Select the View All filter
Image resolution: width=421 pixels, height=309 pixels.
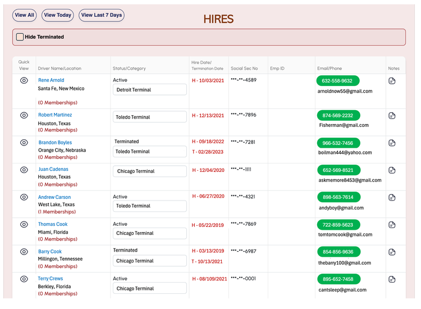click(x=25, y=15)
